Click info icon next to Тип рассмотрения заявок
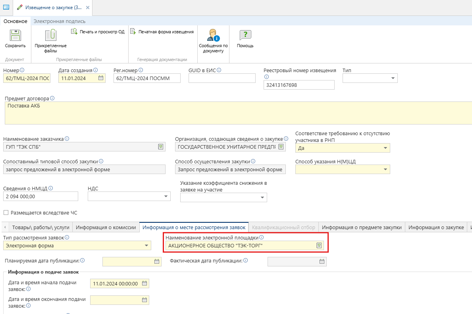The height and width of the screenshot is (314, 472). click(x=67, y=237)
